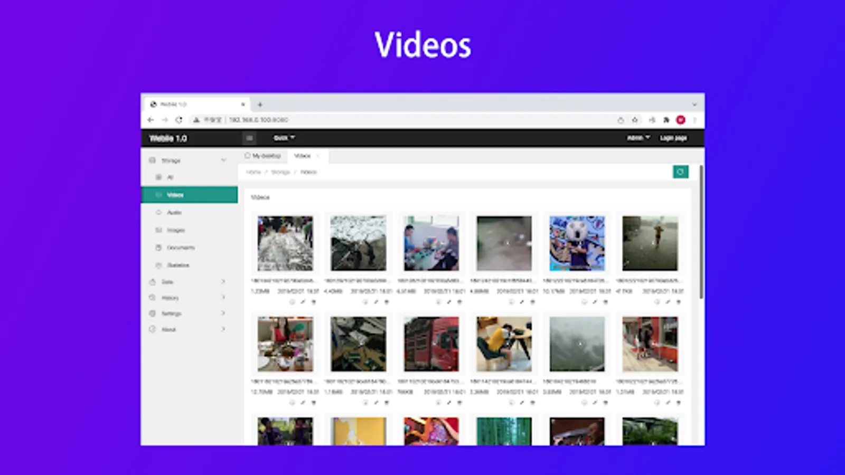Open the Quick dropdown in the top bar

(x=284, y=138)
